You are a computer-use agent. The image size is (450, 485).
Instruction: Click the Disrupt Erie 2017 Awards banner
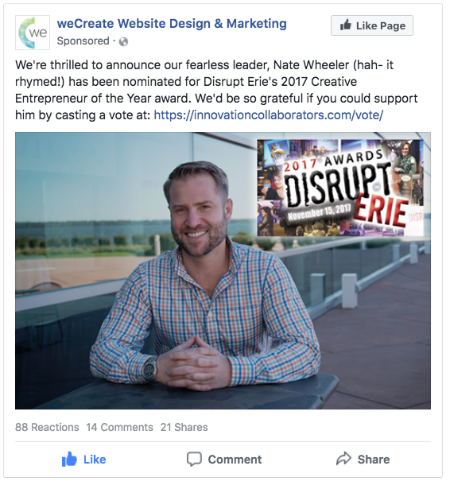pos(340,188)
